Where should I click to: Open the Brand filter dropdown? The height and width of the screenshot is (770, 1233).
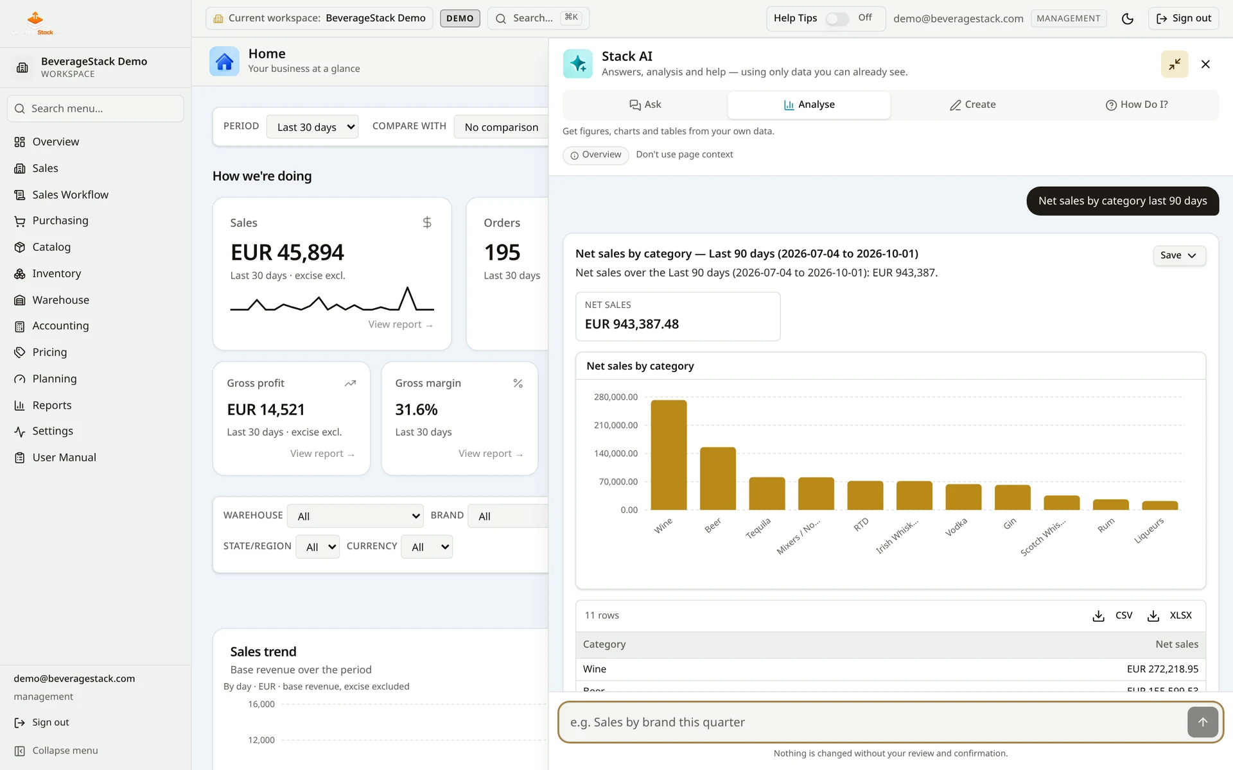point(508,516)
